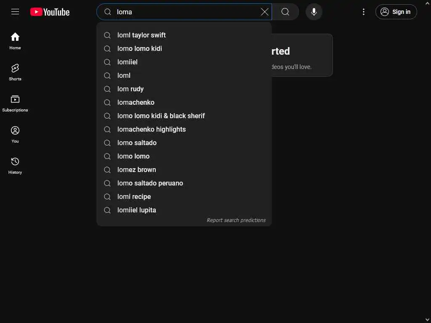
Task: Click magnifier icon inside search field
Action: pyautogui.click(x=108, y=12)
